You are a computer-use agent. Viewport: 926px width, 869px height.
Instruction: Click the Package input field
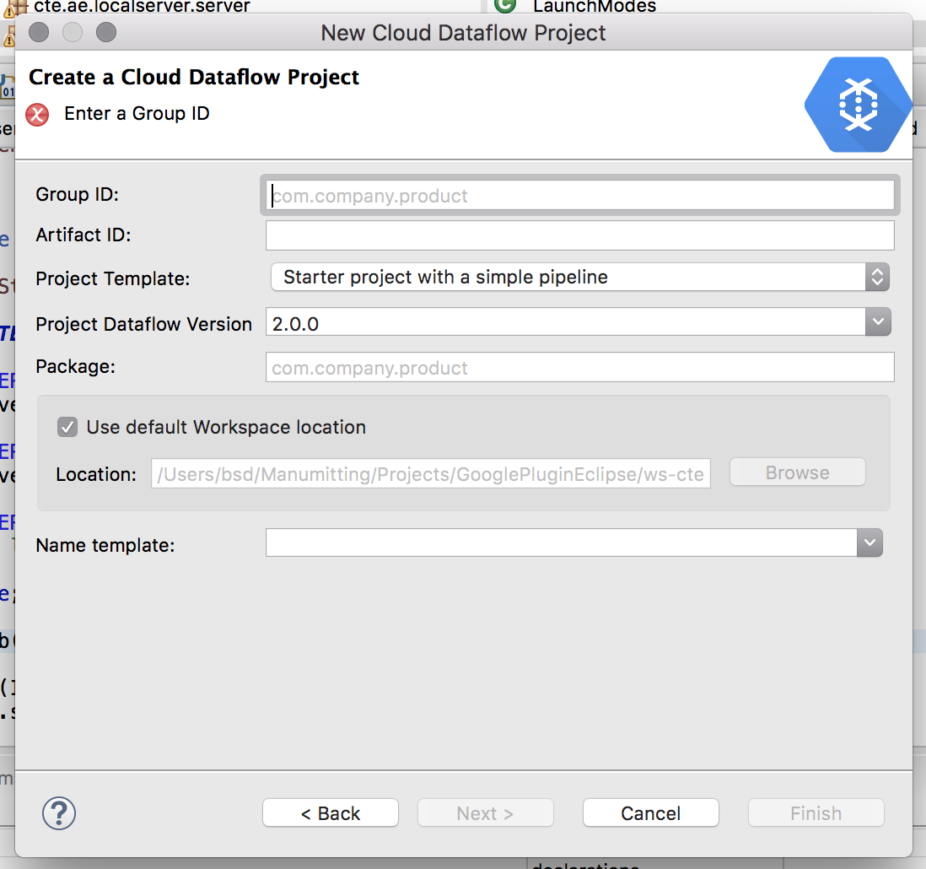point(579,367)
